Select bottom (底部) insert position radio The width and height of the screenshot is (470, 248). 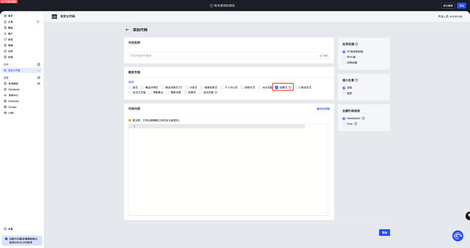344,93
